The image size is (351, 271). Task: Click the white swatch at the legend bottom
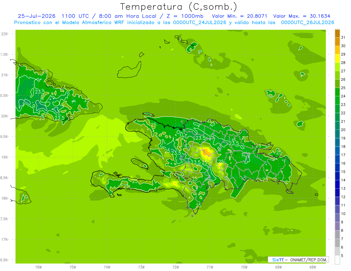coord(337,260)
